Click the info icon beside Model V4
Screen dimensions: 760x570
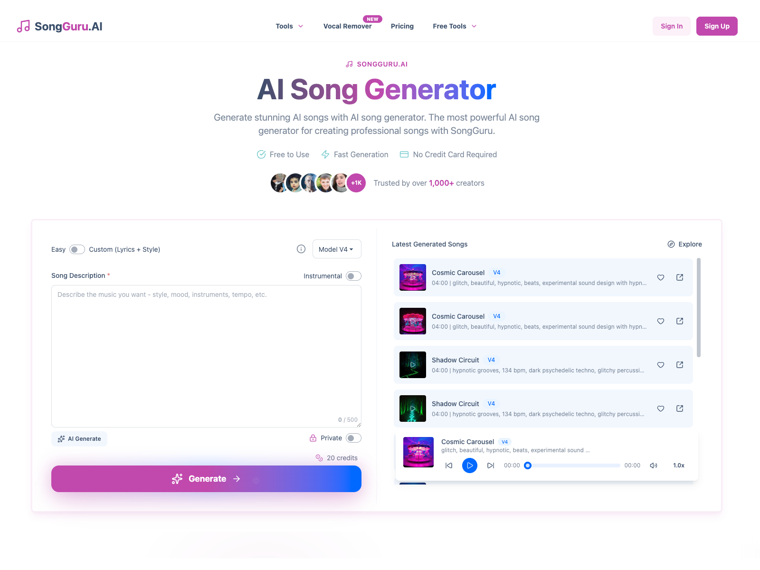[x=301, y=249]
